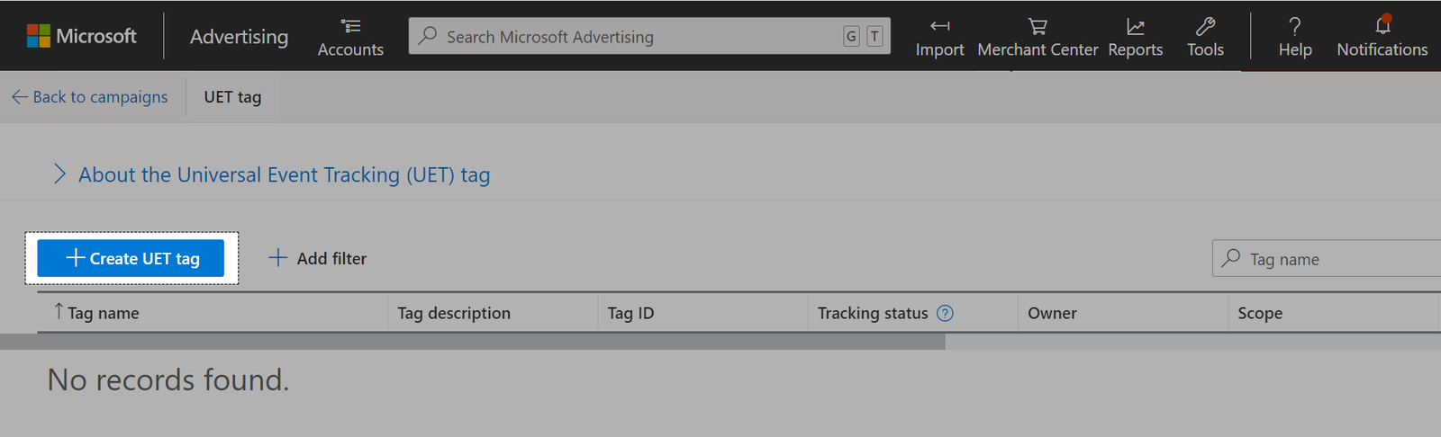Open the Notifications bell icon
This screenshot has width=1441, height=437.
[1382, 26]
